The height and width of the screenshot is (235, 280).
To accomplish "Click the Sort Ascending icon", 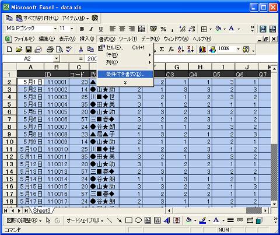I will pyautogui.click(x=181, y=50).
